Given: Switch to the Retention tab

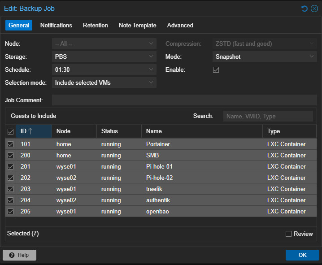Looking at the screenshot, I should coord(95,25).
